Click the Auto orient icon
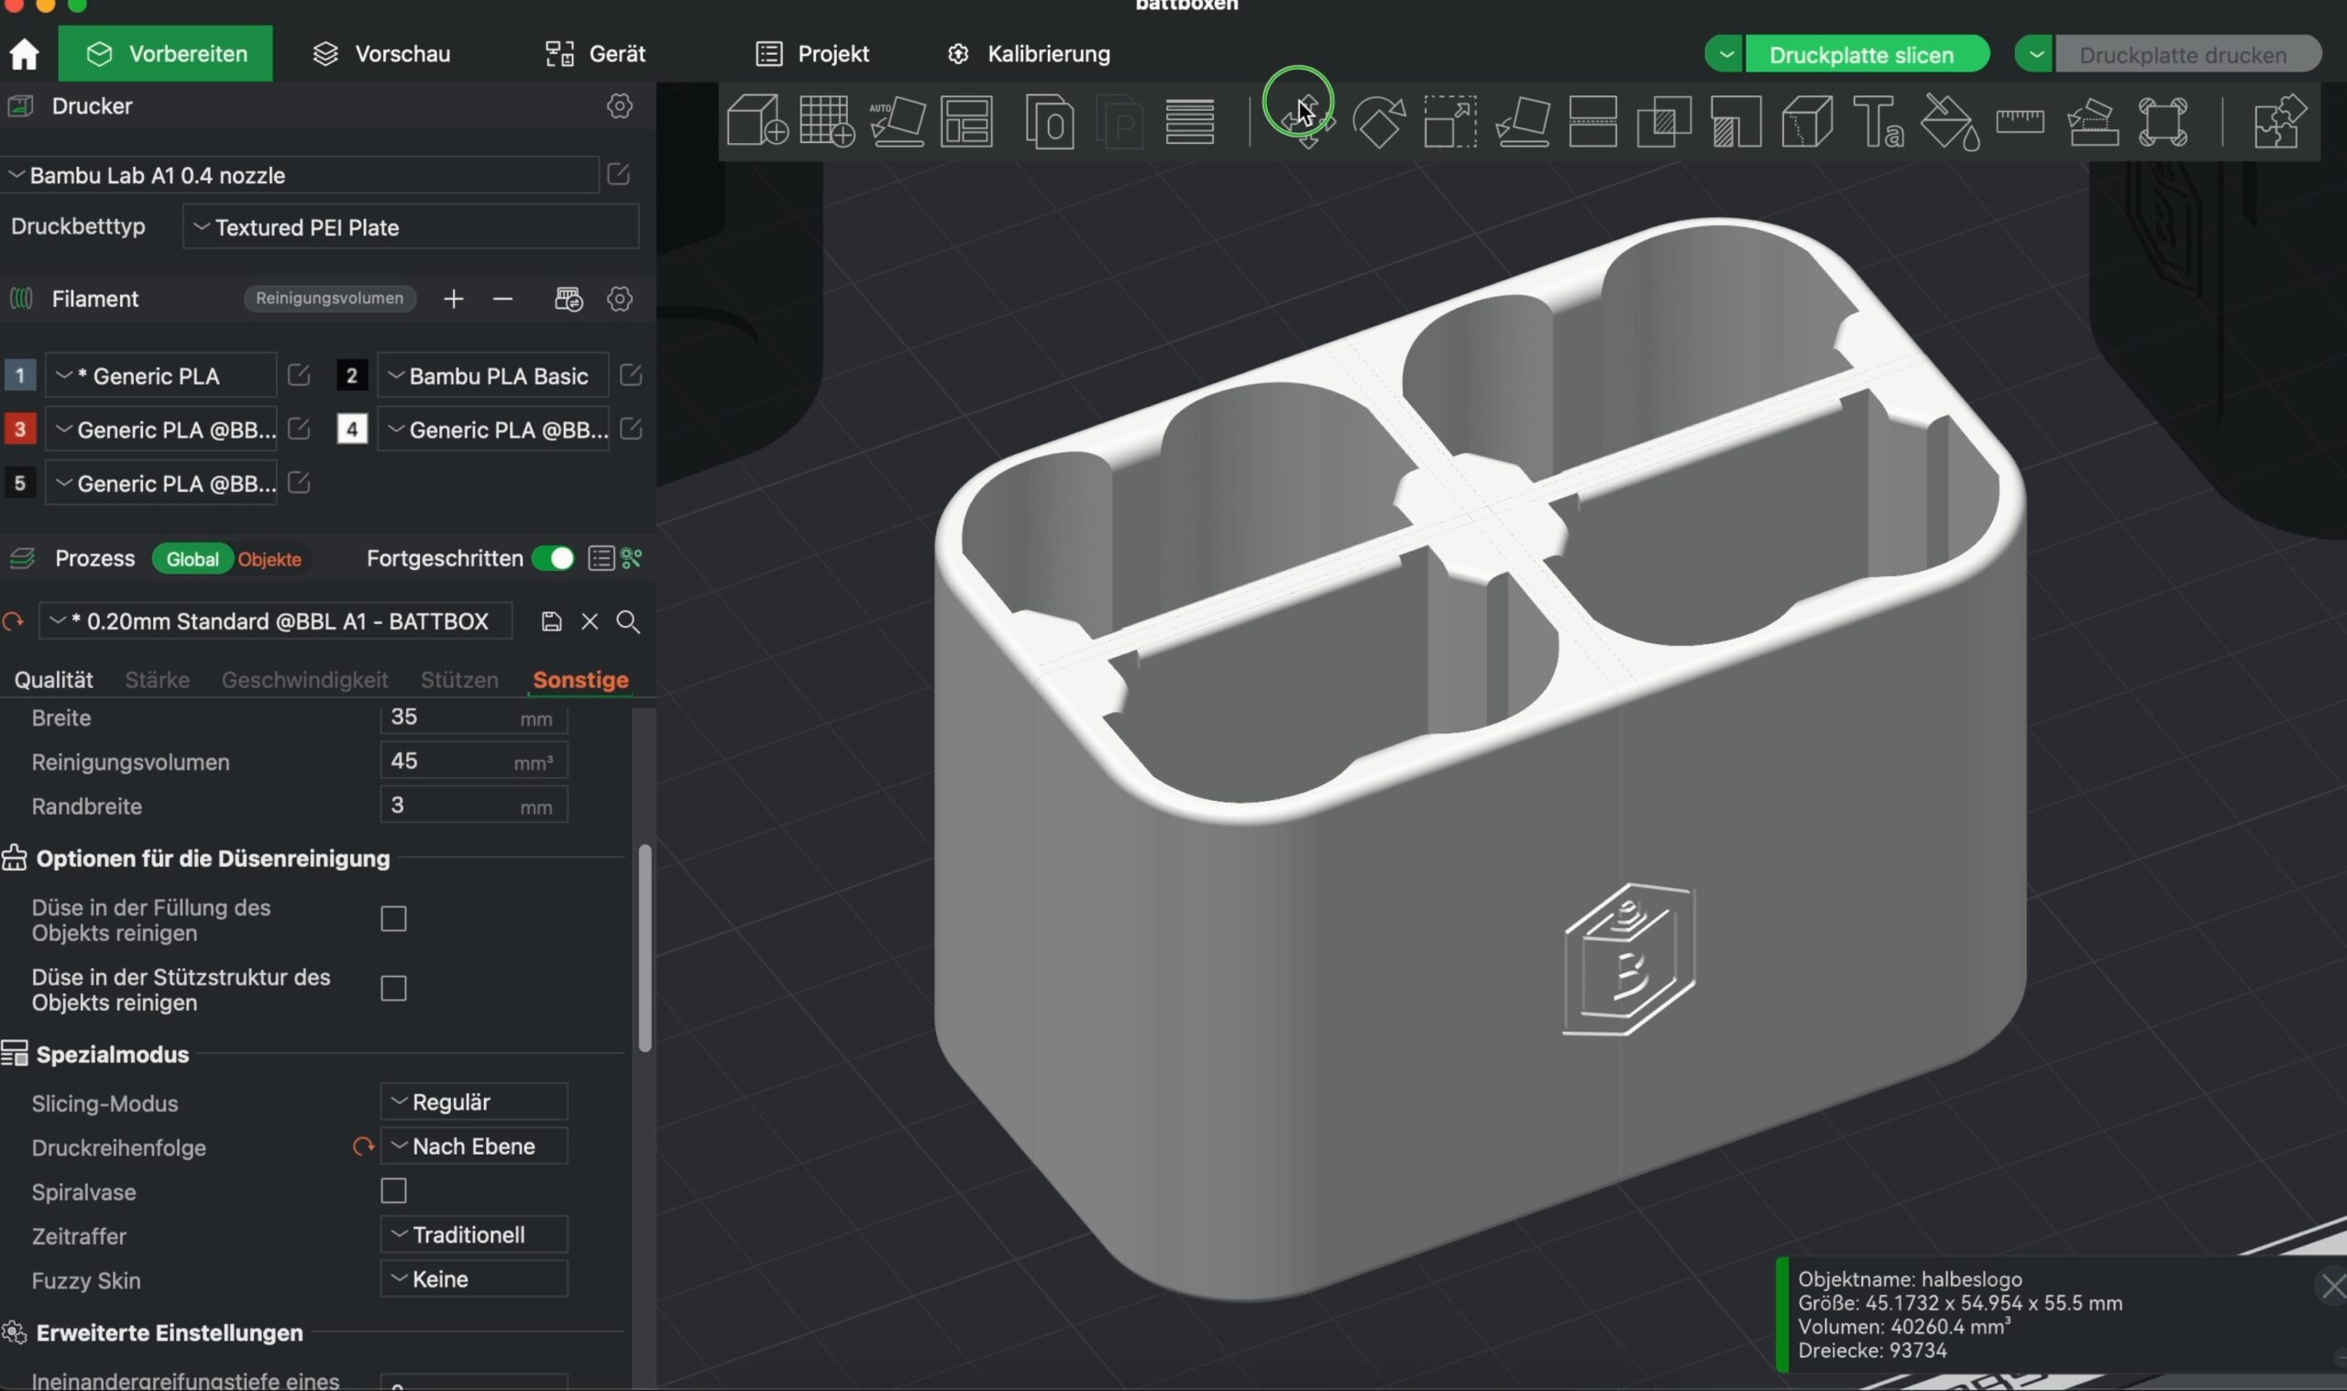2347x1391 pixels. [898, 122]
